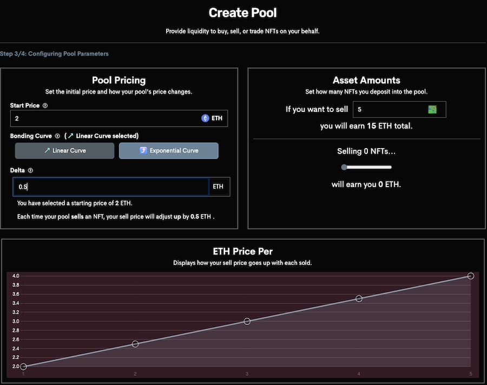Click the arrow icon in "Linear Curve selected" label
The height and width of the screenshot is (385, 487).
[x=72, y=136]
